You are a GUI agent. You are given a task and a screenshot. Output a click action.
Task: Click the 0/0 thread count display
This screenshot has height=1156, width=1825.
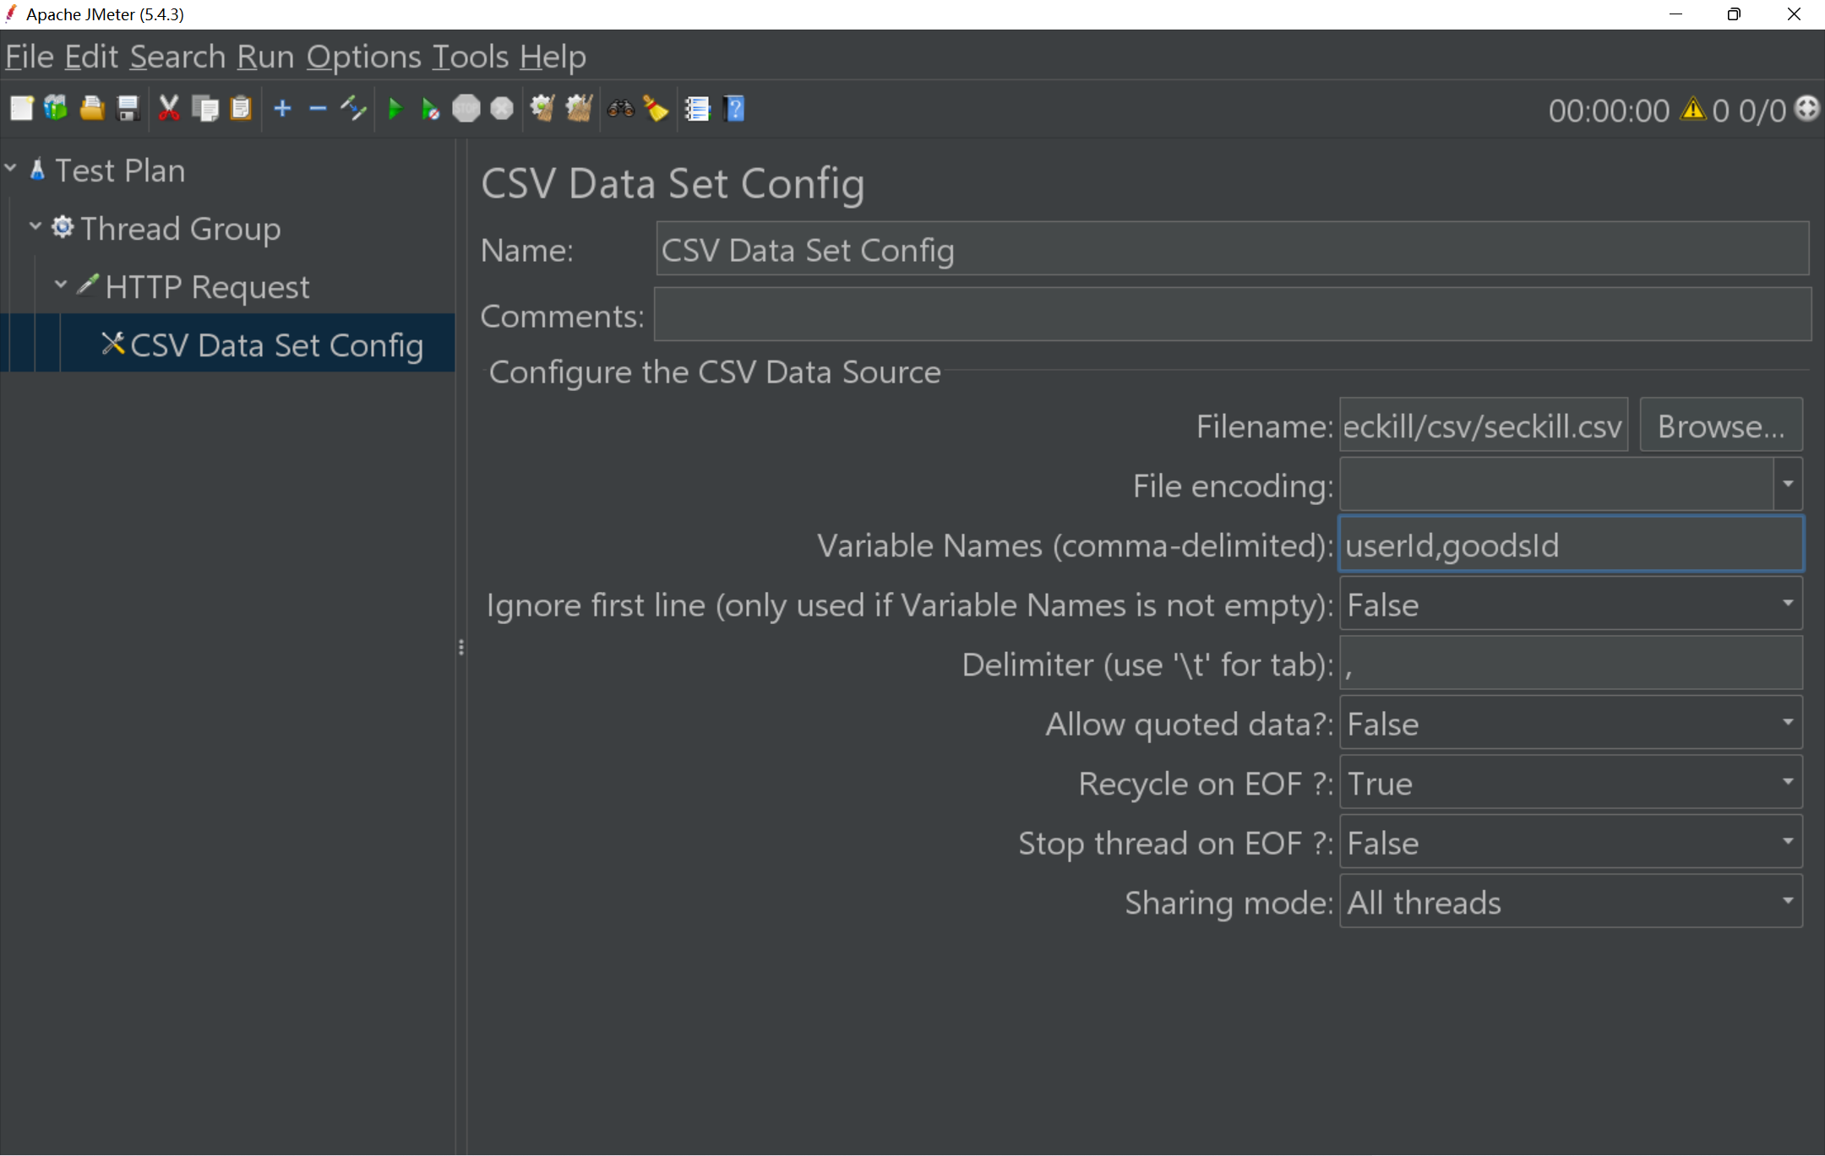pos(1762,111)
